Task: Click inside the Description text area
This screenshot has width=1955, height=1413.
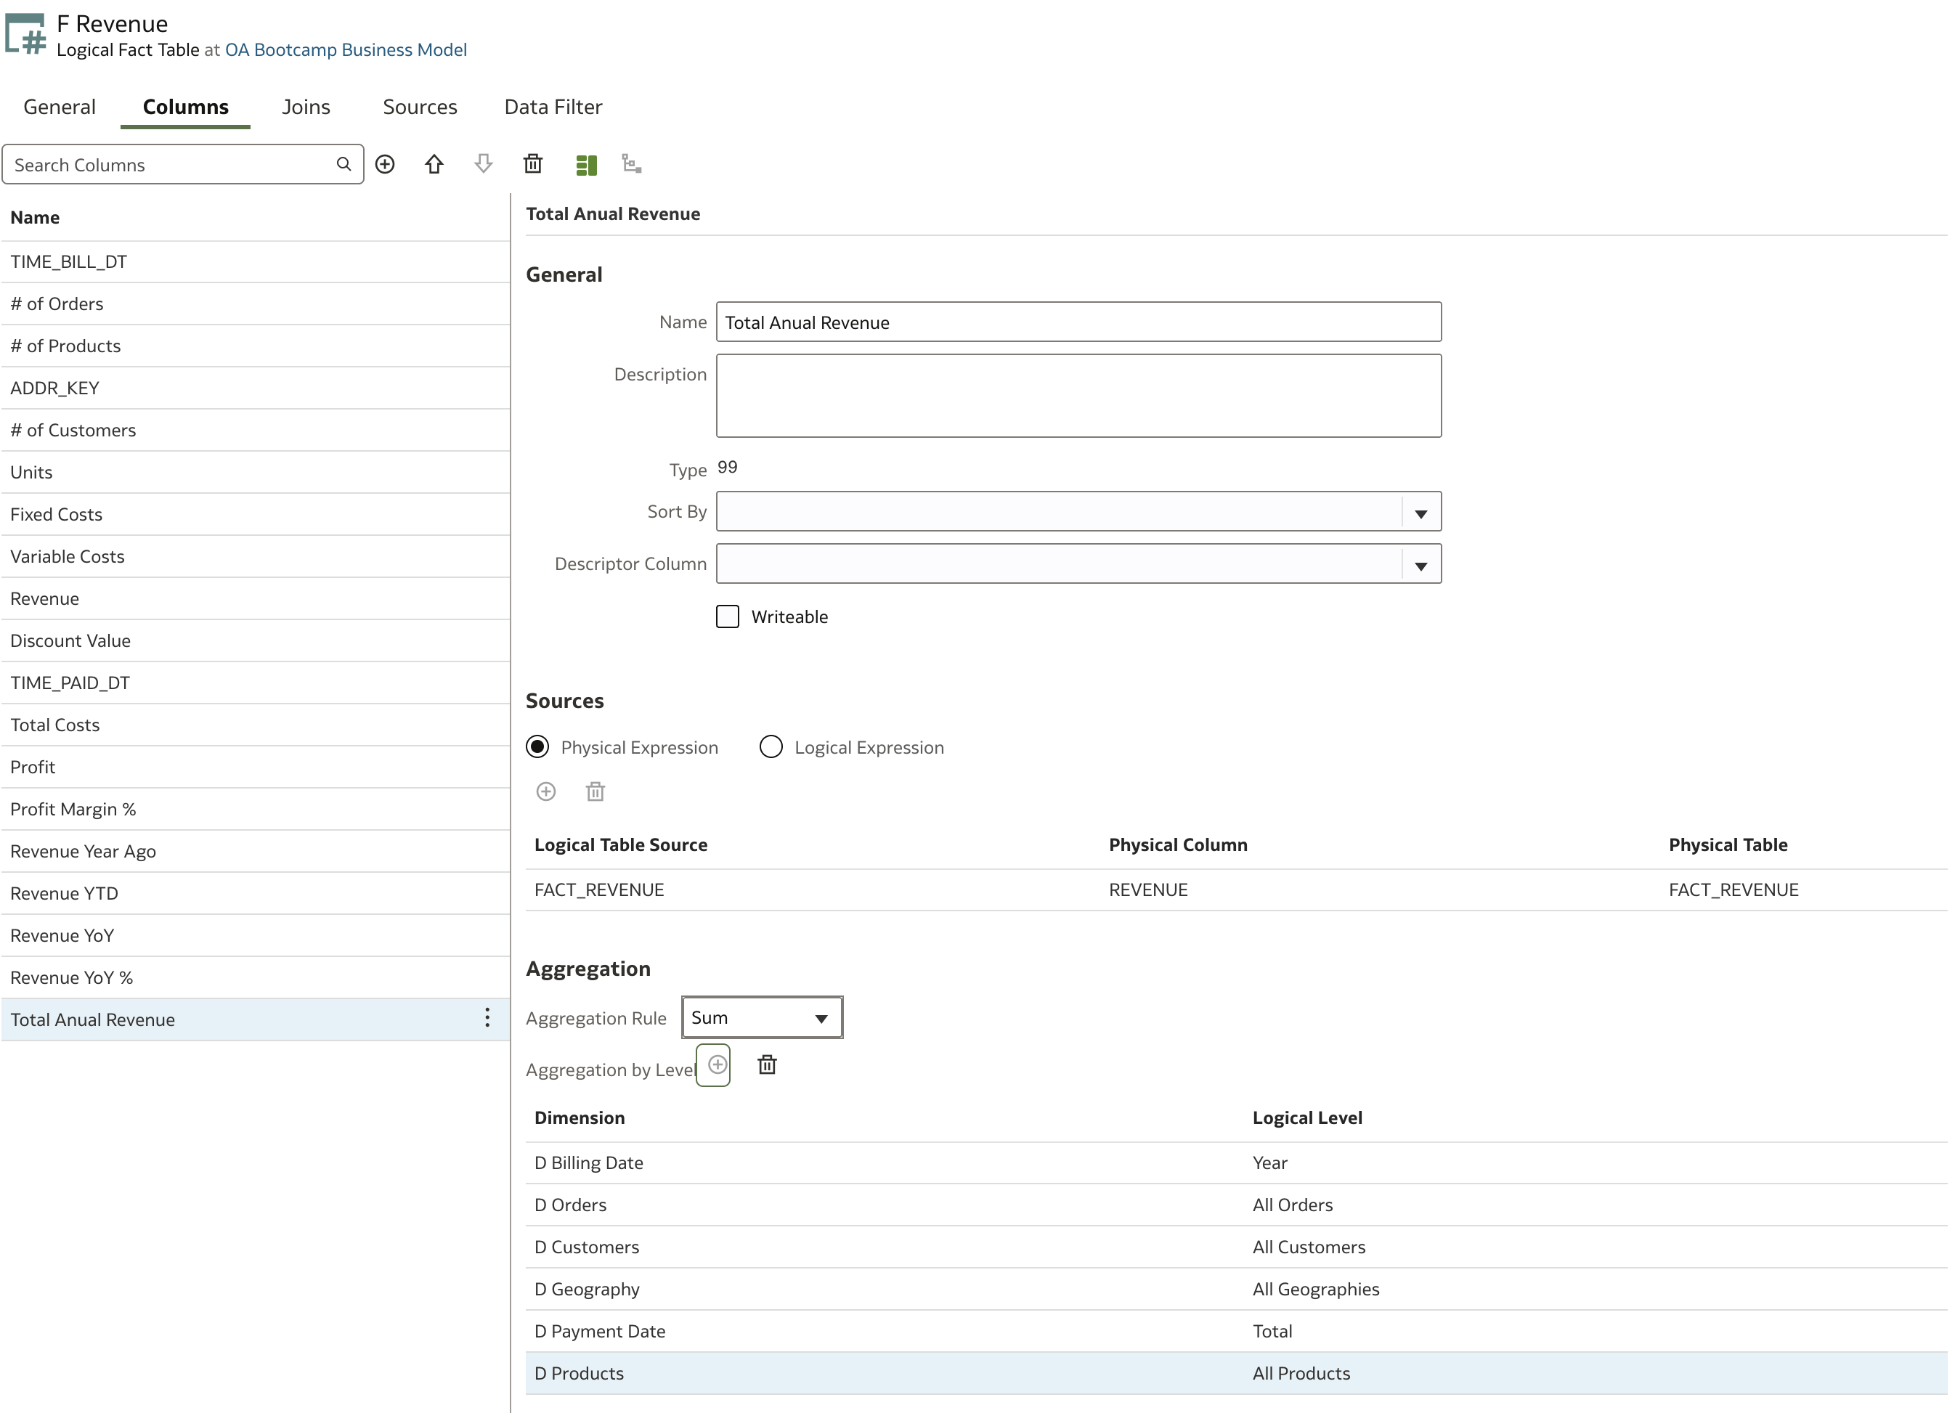Action: tap(1078, 396)
